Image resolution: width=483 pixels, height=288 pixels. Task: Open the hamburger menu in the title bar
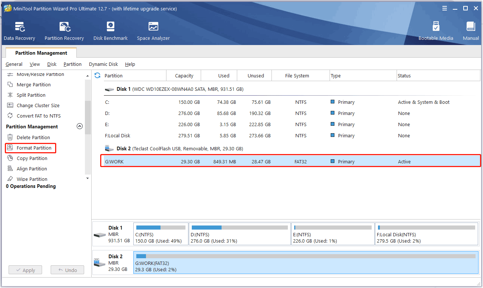(x=445, y=8)
